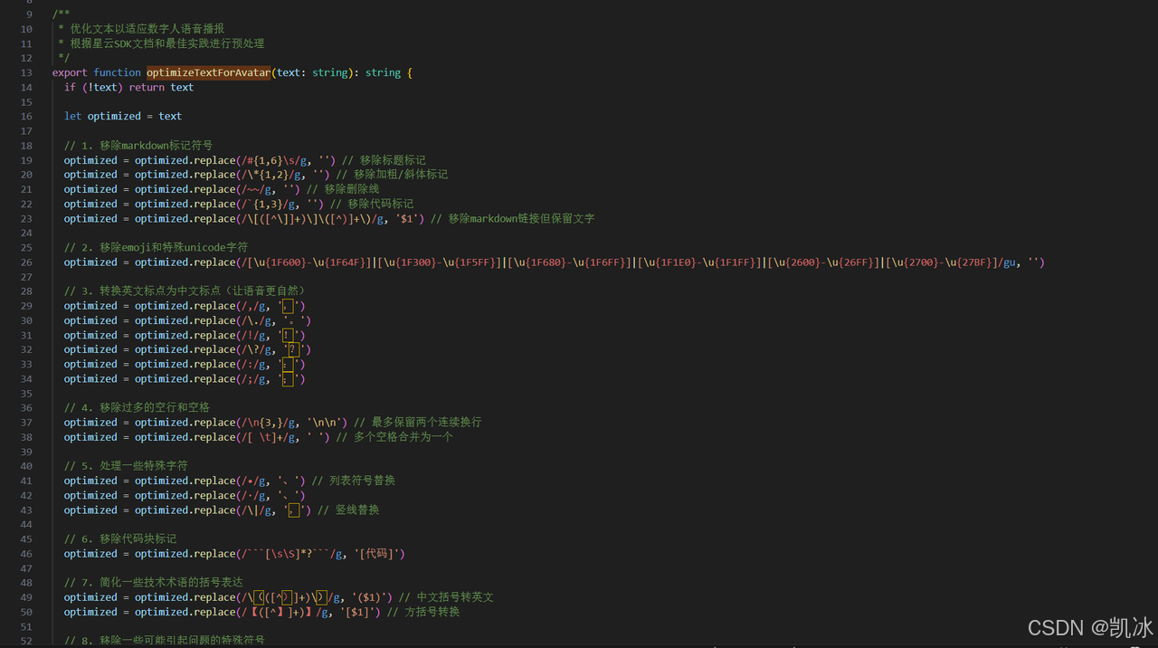Click line number 26 in the gutter
This screenshot has height=648, width=1158.
[x=27, y=262]
